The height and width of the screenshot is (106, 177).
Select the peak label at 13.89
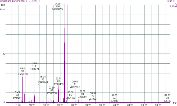click(x=34, y=64)
